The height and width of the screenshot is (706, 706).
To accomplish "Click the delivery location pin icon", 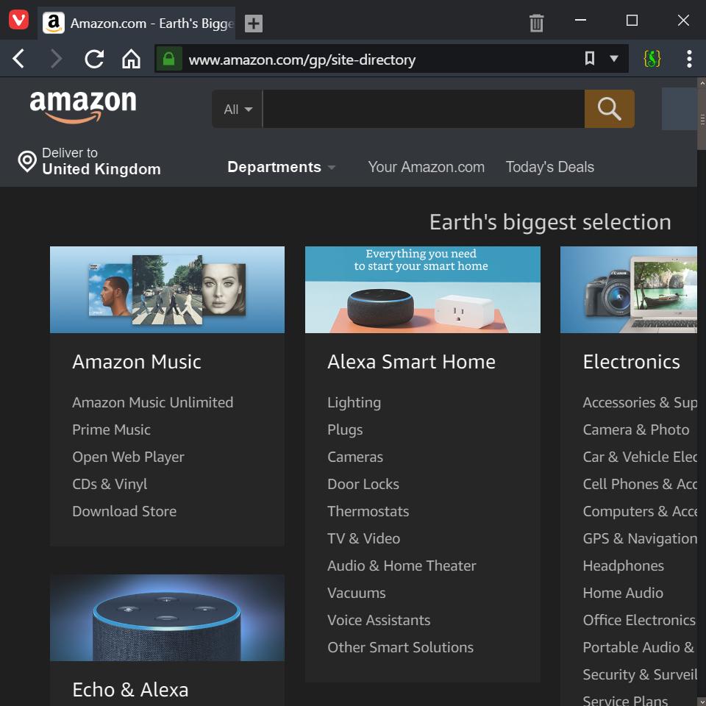I will pos(27,161).
